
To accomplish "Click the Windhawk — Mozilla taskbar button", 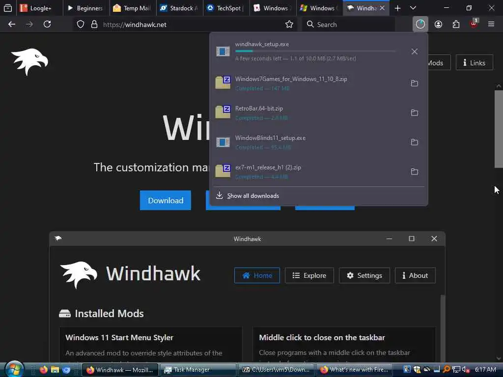I will click(x=120, y=370).
